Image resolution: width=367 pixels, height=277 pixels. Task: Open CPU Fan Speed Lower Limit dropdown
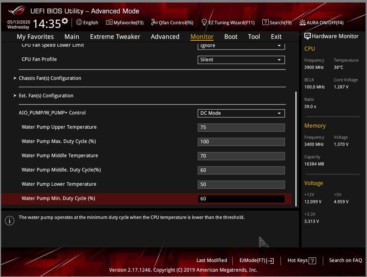pyautogui.click(x=241, y=46)
